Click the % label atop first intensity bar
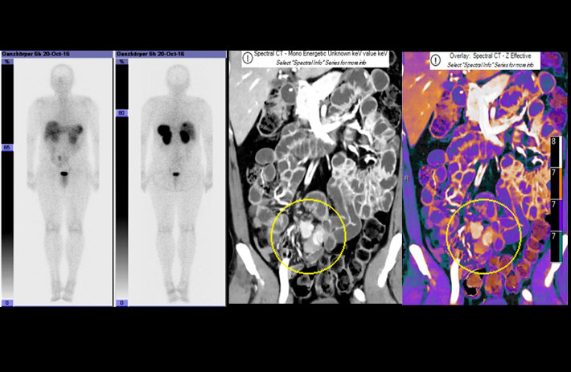The width and height of the screenshot is (571, 372). [6, 62]
